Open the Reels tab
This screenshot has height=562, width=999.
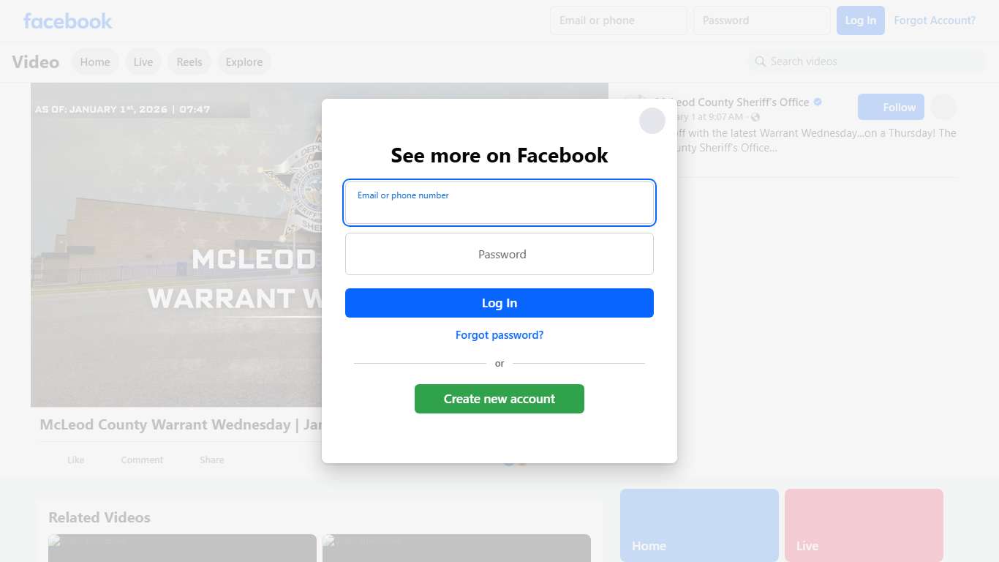click(x=189, y=61)
